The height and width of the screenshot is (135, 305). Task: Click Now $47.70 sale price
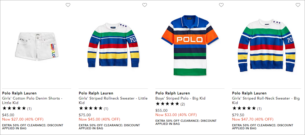point(253,119)
